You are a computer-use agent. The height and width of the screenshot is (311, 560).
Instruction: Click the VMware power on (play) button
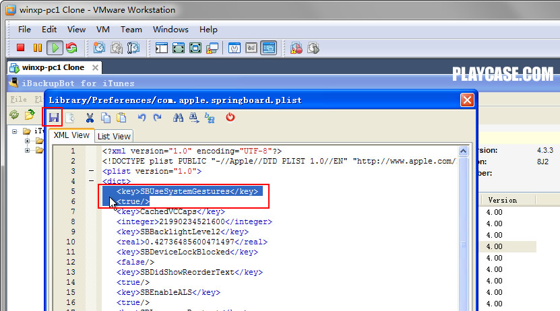tap(55, 48)
